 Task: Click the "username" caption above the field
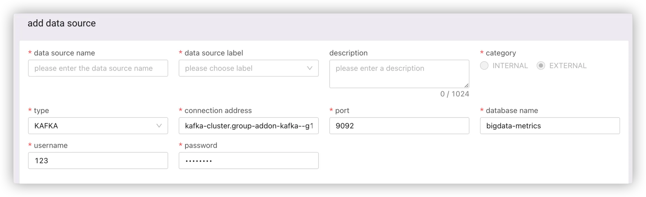[x=51, y=146]
